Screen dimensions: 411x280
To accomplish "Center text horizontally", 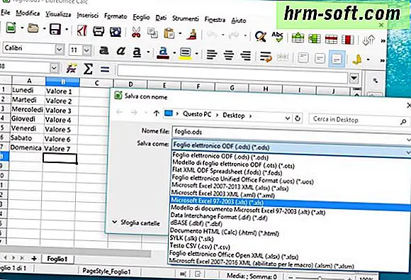I will 229,55.
